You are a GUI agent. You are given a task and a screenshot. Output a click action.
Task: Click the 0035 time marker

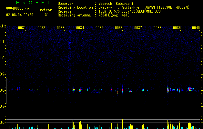point(99,28)
